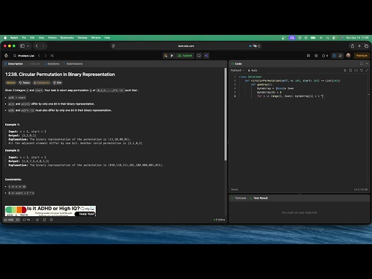This screenshot has width=372, height=279.
Task: Open the notes icon next to Submit
Action: 199,56
